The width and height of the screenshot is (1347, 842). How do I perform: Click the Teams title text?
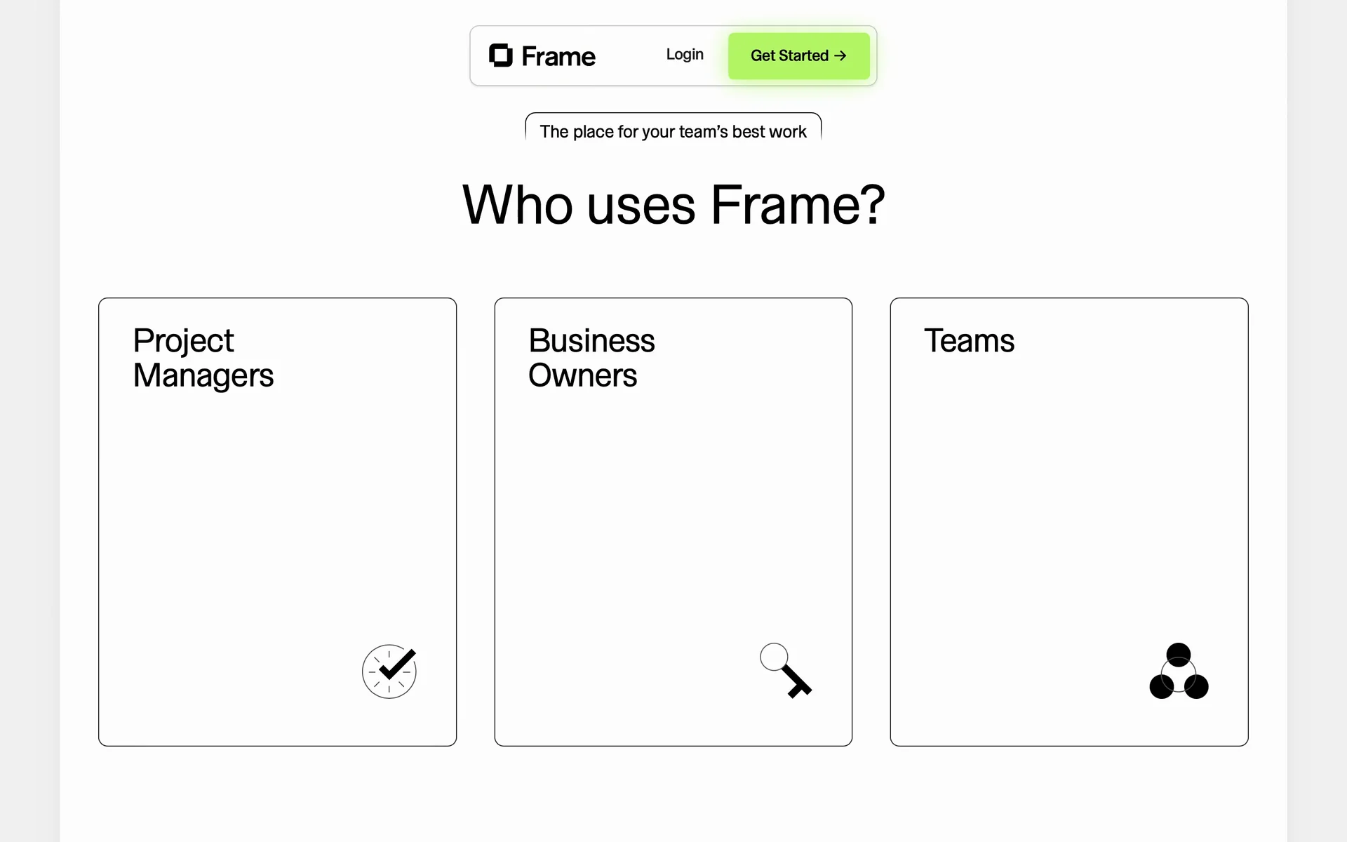pos(968,341)
